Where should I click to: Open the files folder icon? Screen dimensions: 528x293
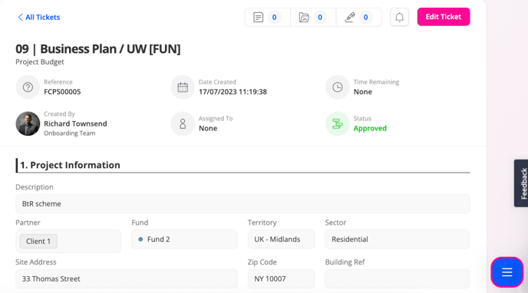click(x=304, y=17)
